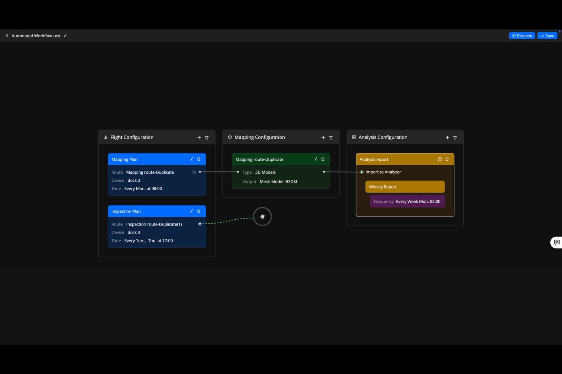Screen dimensions: 562x374
Task: Show info for the Analysis report
Action: (440, 159)
